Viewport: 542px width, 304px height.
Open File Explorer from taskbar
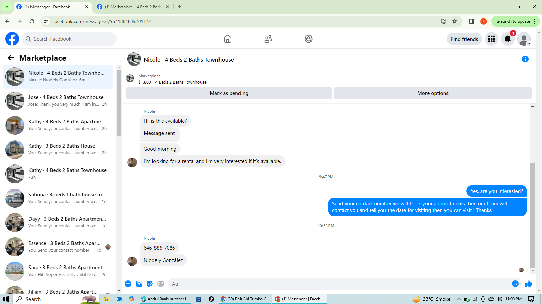(106, 299)
